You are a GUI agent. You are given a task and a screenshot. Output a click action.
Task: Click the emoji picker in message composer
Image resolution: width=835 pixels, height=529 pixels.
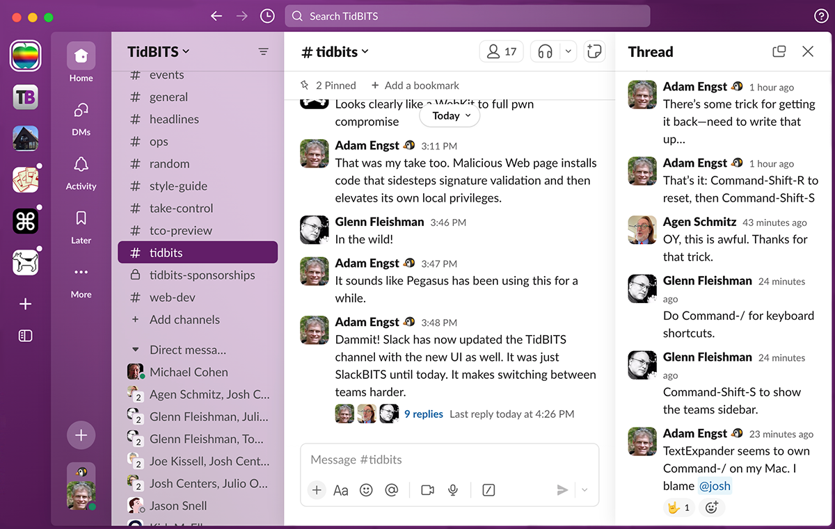pos(366,490)
